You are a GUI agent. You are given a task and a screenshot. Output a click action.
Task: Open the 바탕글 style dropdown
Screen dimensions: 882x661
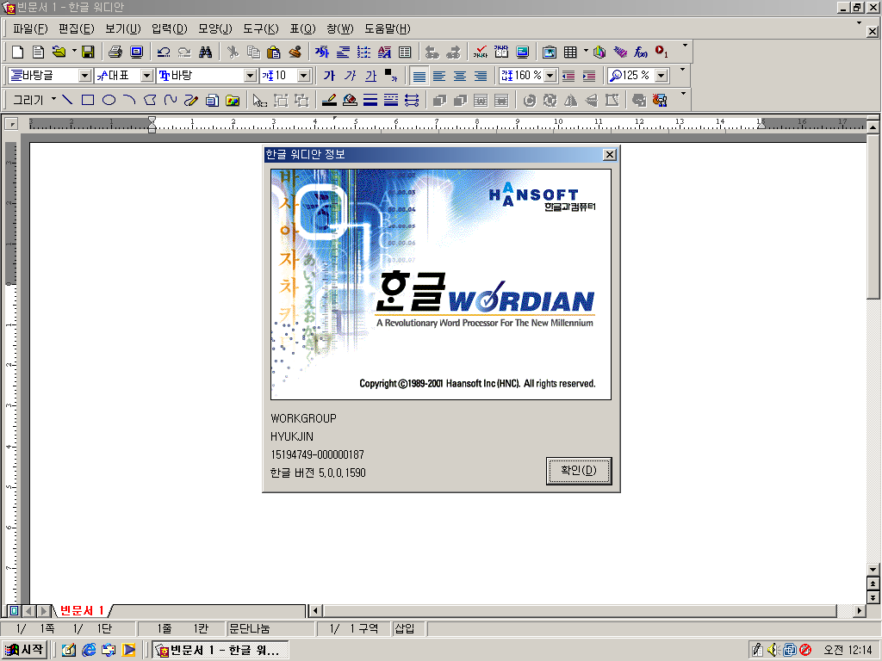tap(85, 76)
